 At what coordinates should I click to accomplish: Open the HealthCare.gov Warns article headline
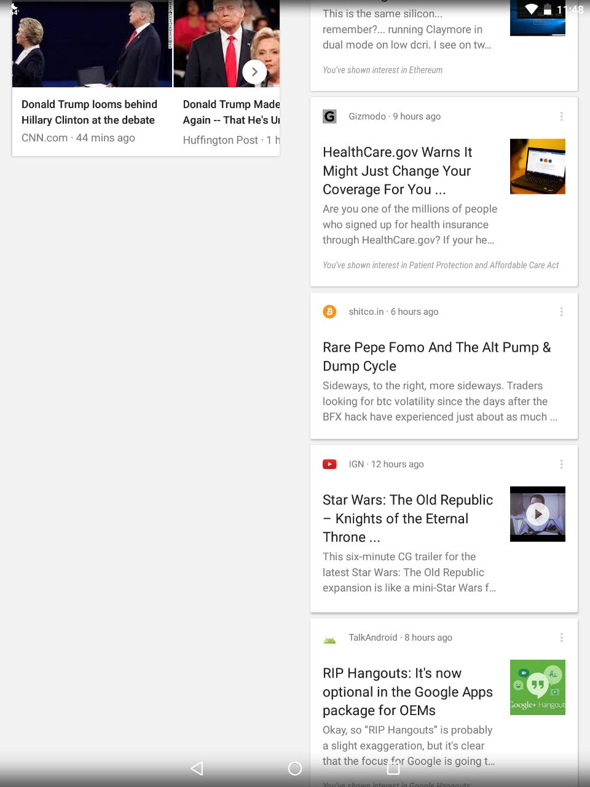[x=398, y=171]
